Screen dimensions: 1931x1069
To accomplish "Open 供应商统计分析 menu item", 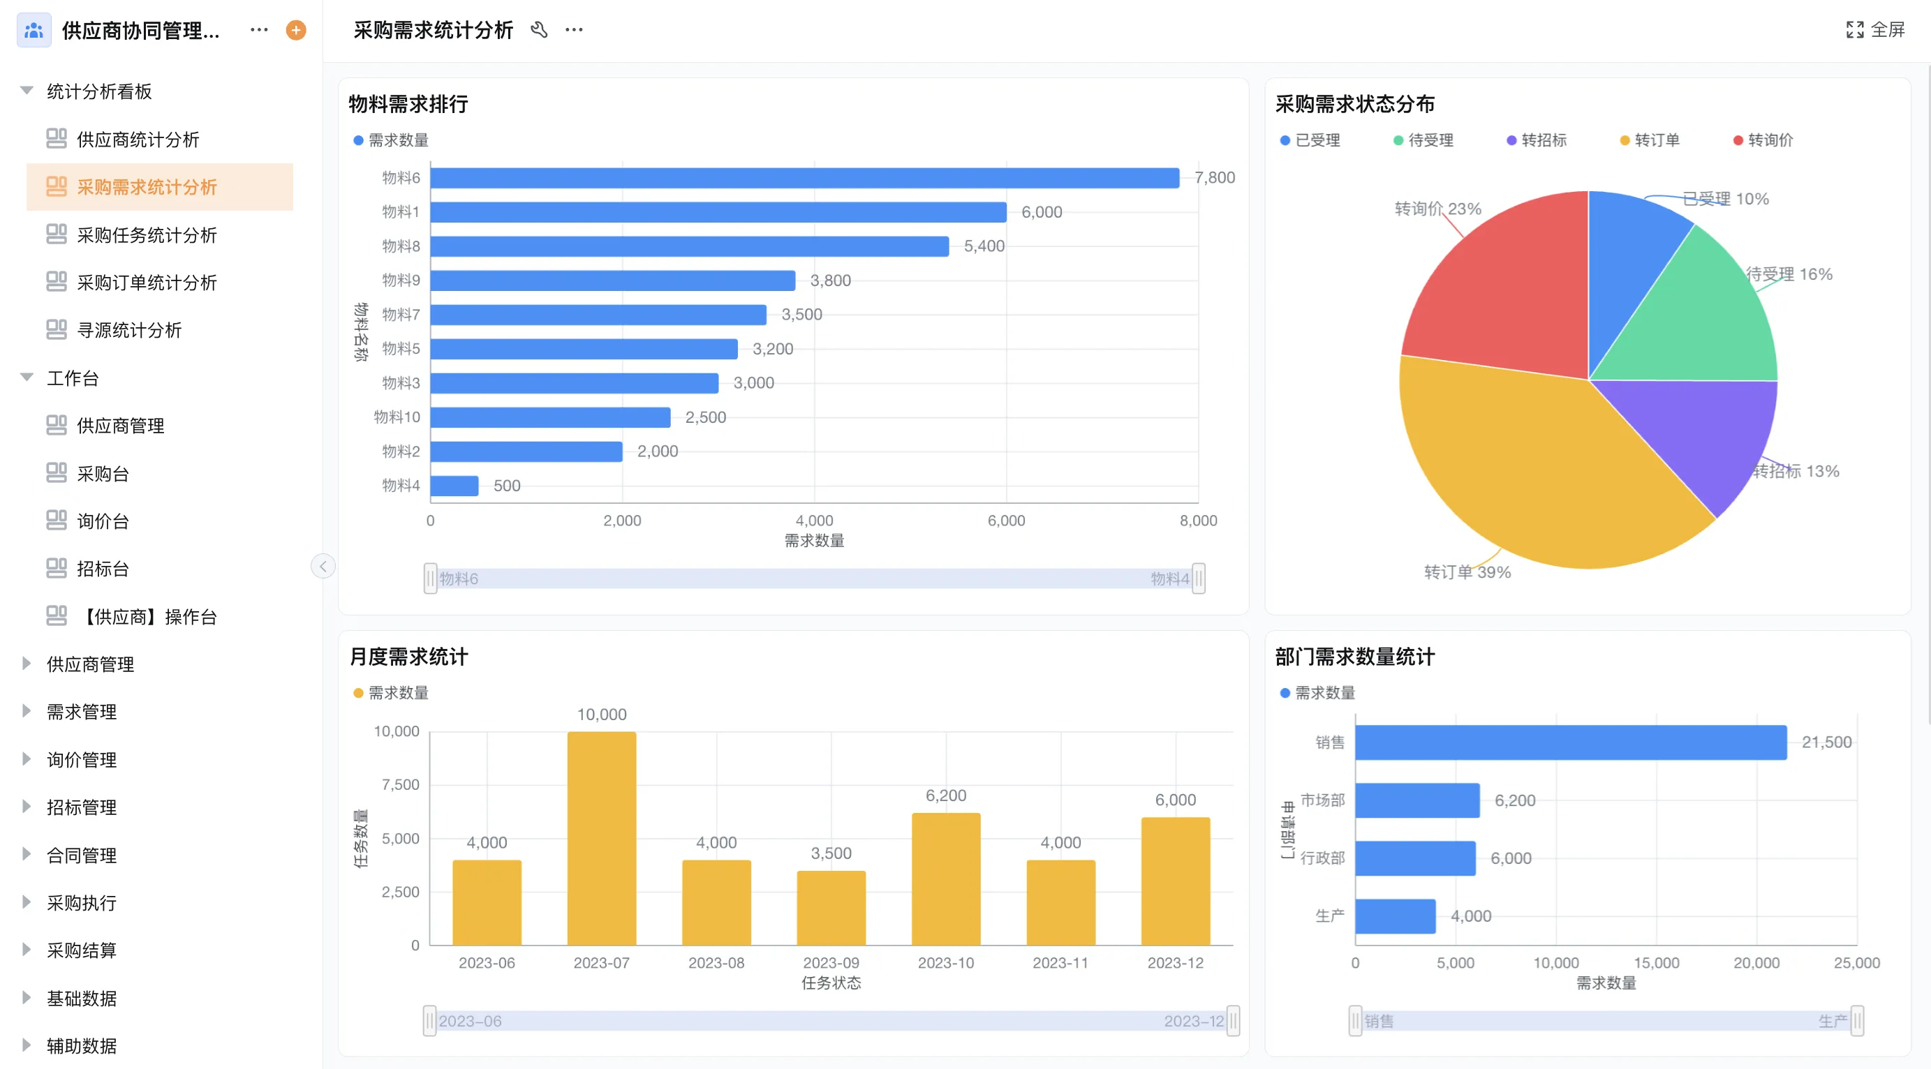I will [138, 140].
